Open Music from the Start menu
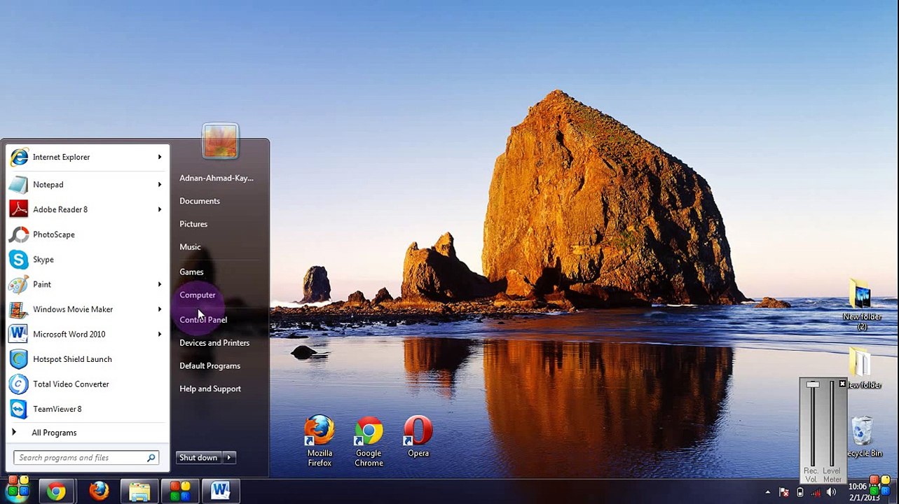 [190, 247]
